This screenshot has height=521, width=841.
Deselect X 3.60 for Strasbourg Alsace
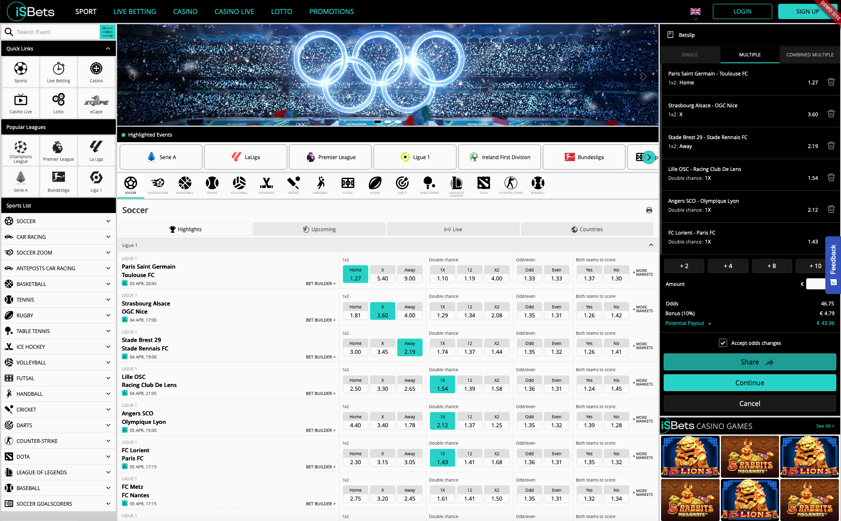click(383, 311)
